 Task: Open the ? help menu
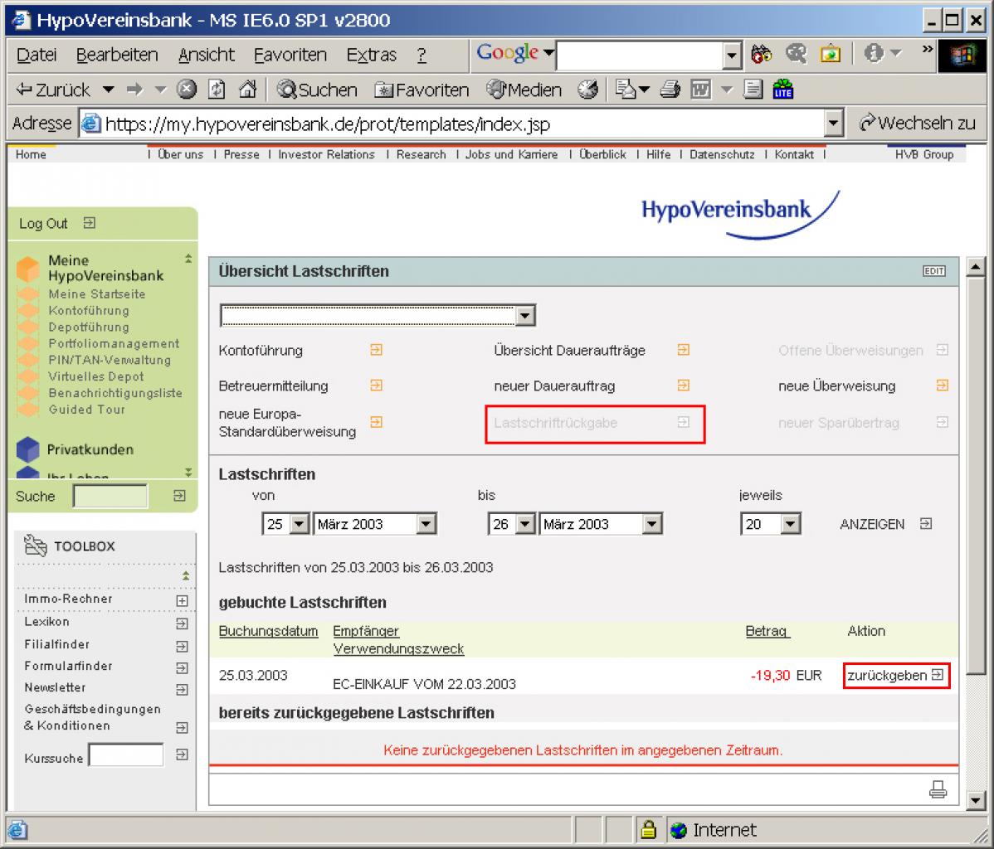[421, 55]
